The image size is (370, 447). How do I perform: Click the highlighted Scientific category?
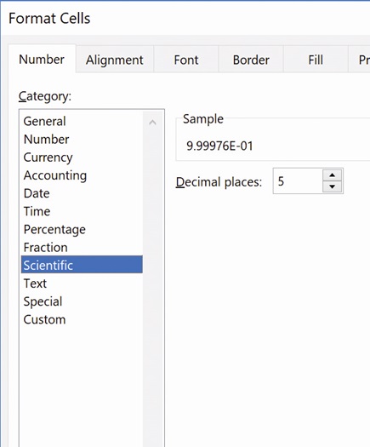coord(82,265)
